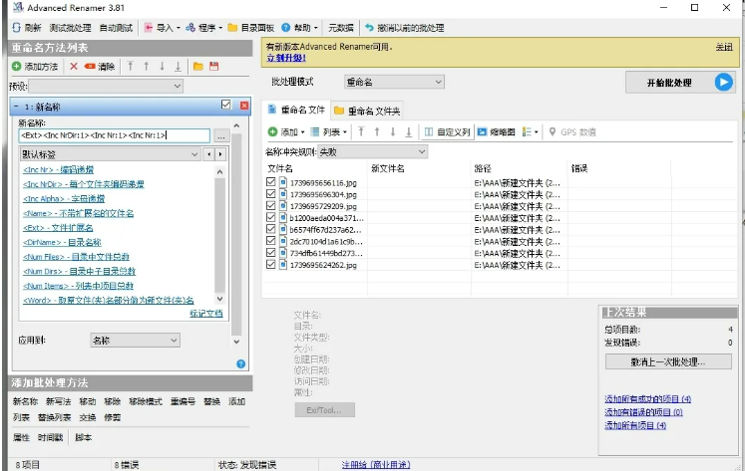Switch to the 重命名 文件夹 tab
Viewport: 745px width, 471px height.
coord(367,111)
